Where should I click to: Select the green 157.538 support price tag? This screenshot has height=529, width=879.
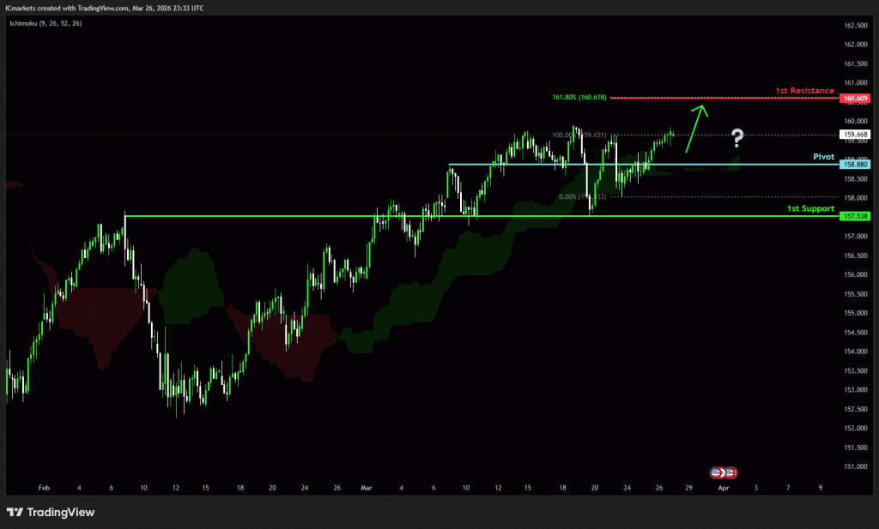click(856, 217)
